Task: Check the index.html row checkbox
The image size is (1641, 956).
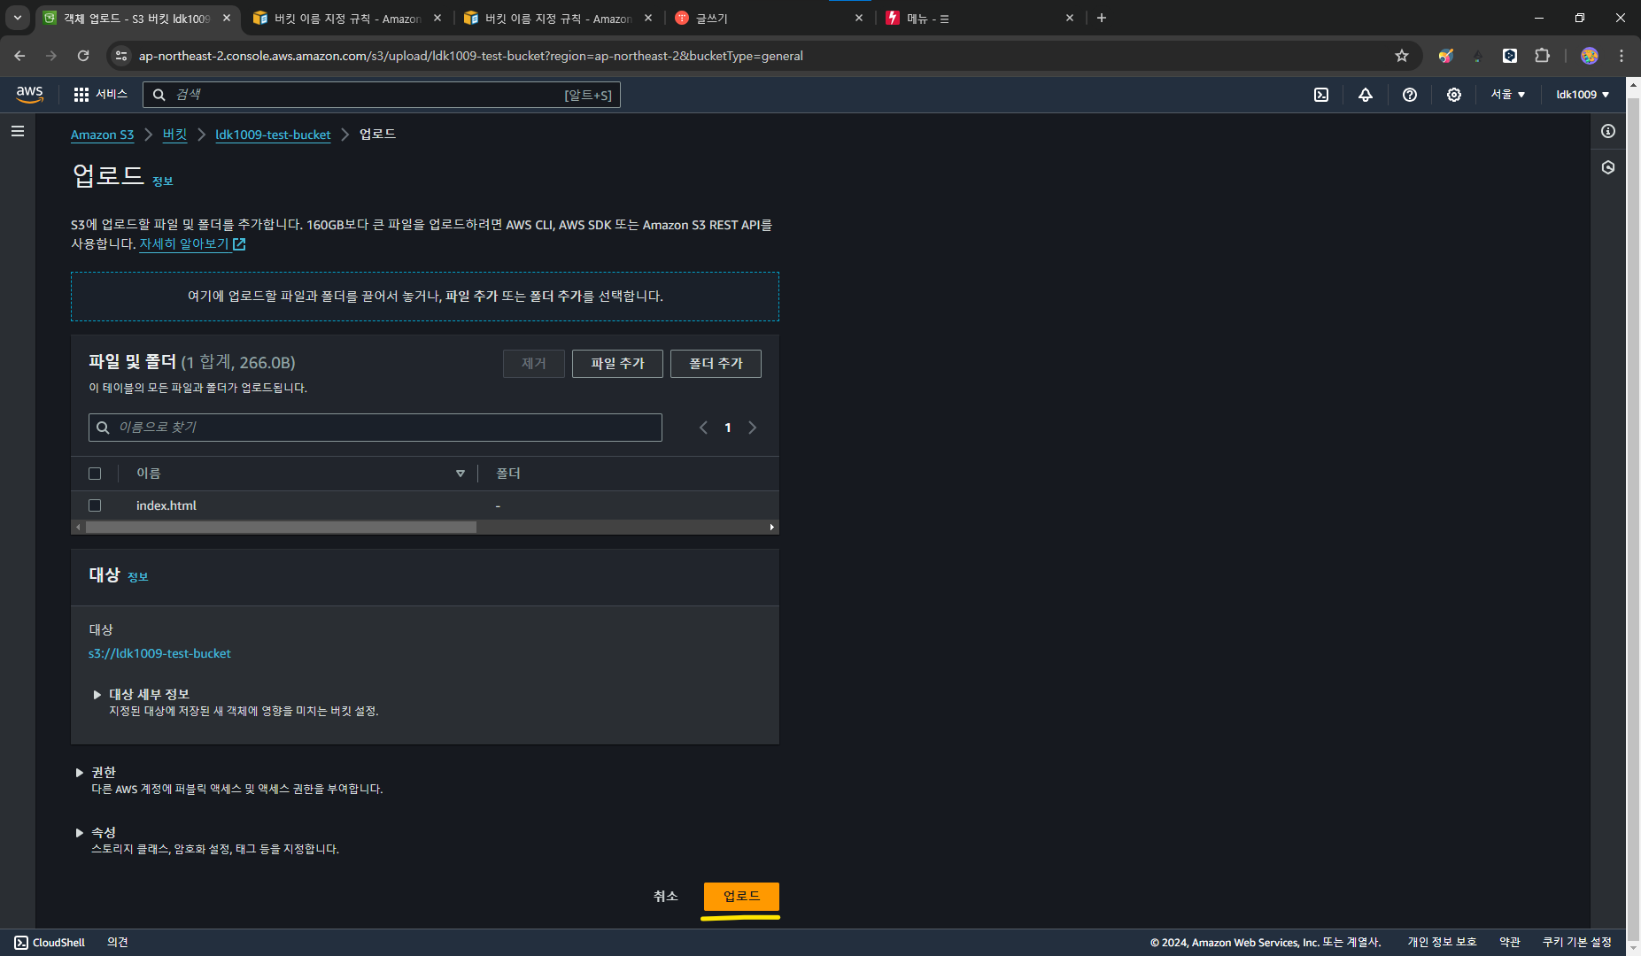Action: 95,505
